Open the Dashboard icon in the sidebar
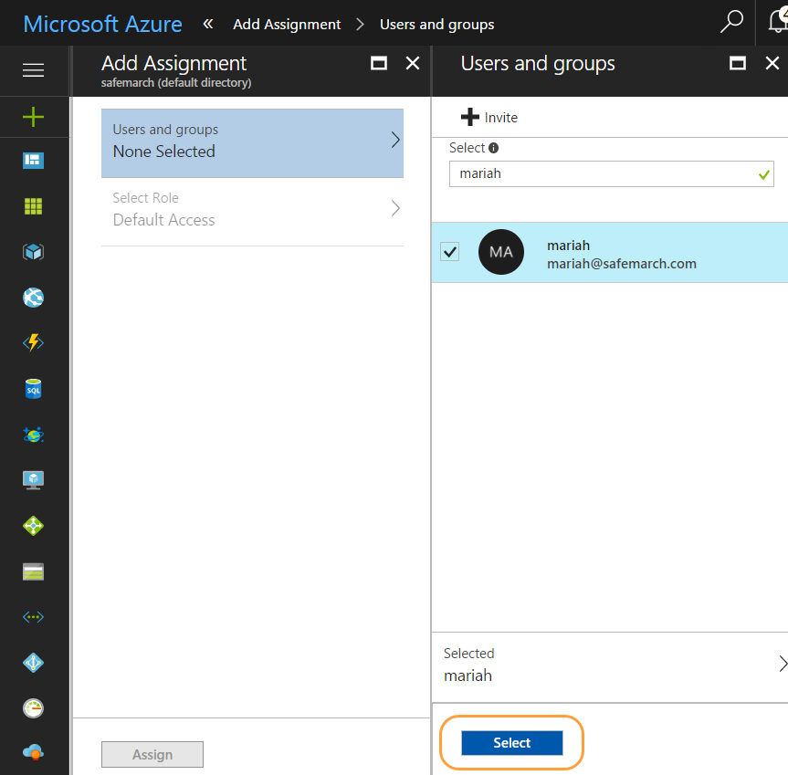Image resolution: width=788 pixels, height=775 pixels. pyautogui.click(x=33, y=161)
